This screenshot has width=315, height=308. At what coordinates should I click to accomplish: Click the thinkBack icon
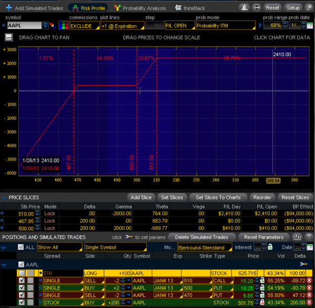point(178,8)
